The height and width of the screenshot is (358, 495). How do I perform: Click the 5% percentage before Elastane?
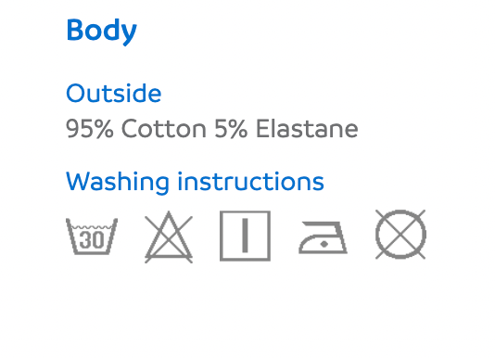click(x=231, y=129)
